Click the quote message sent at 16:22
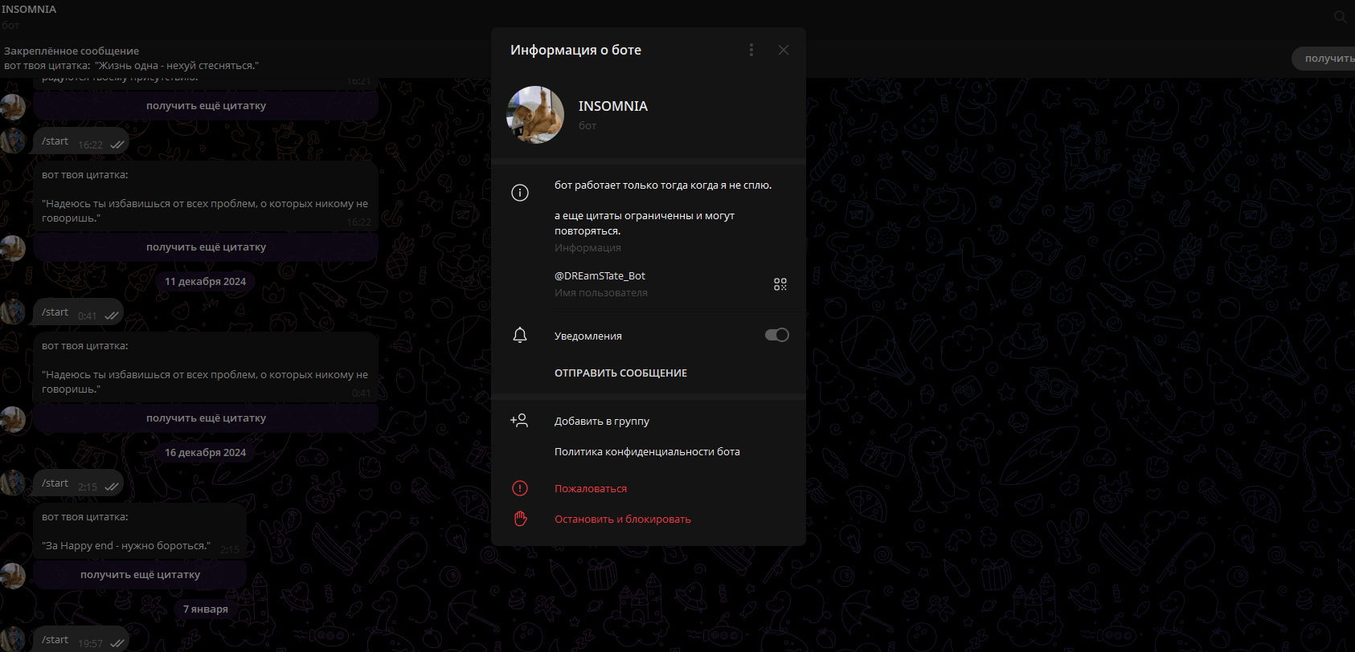The width and height of the screenshot is (1355, 652). pos(206,197)
